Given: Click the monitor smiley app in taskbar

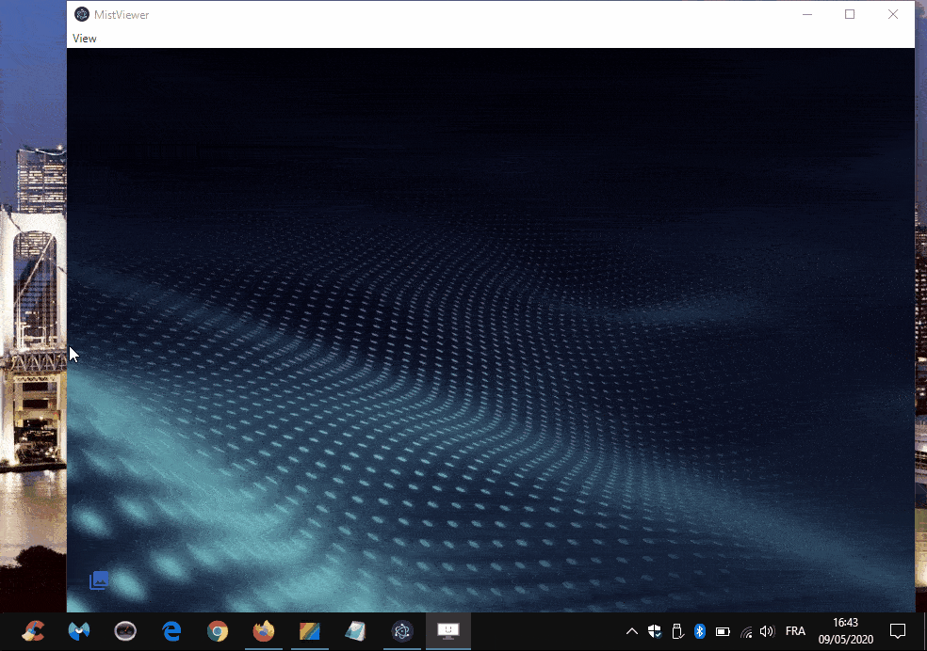Looking at the screenshot, I should coord(448,631).
